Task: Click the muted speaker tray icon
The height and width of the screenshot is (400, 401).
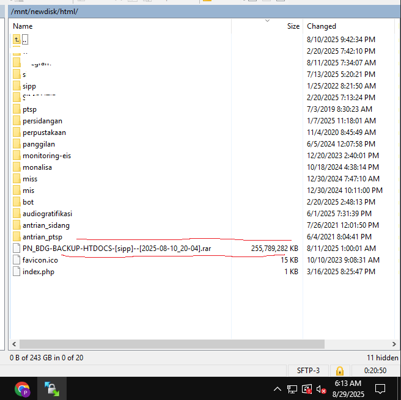Action: pos(321,389)
